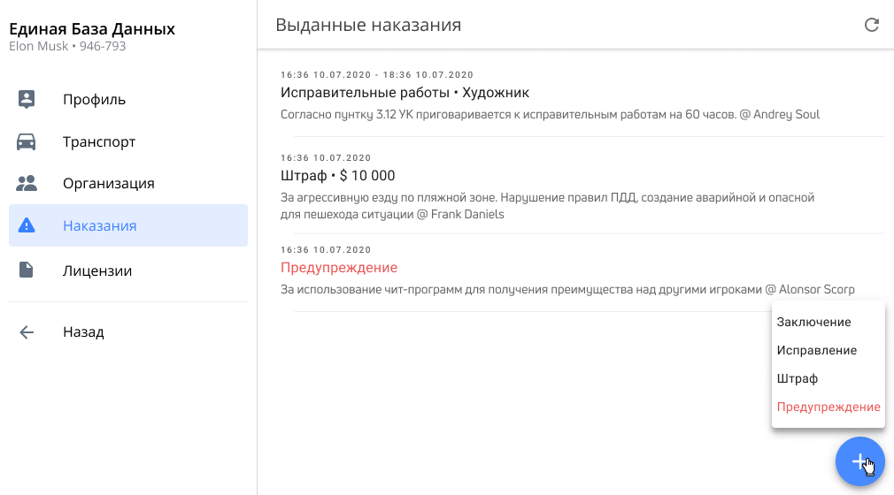This screenshot has width=894, height=495.
Task: Open the red Предупреждение list entry
Action: (x=339, y=268)
